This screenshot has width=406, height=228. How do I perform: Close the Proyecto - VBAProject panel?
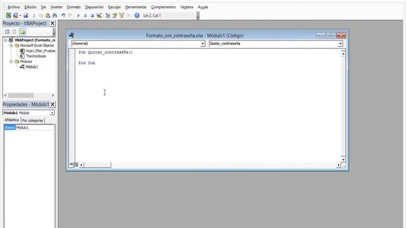[52, 23]
